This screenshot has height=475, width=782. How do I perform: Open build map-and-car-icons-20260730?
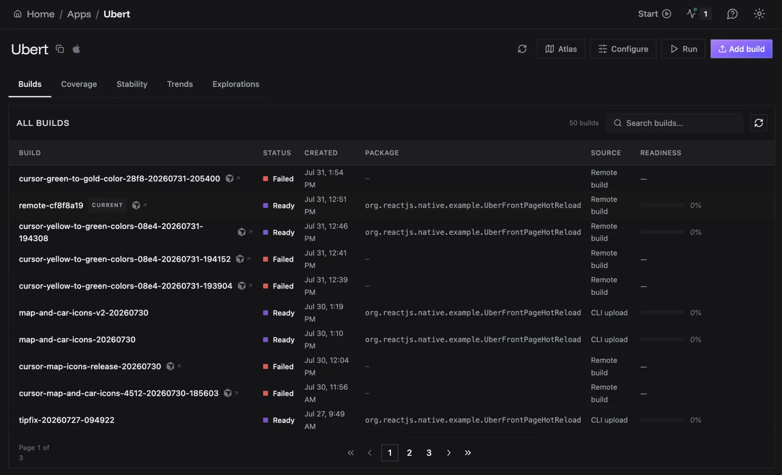(x=77, y=340)
